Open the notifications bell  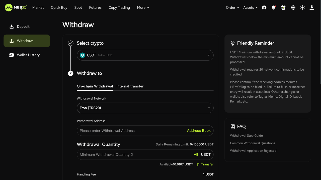[x=274, y=7]
